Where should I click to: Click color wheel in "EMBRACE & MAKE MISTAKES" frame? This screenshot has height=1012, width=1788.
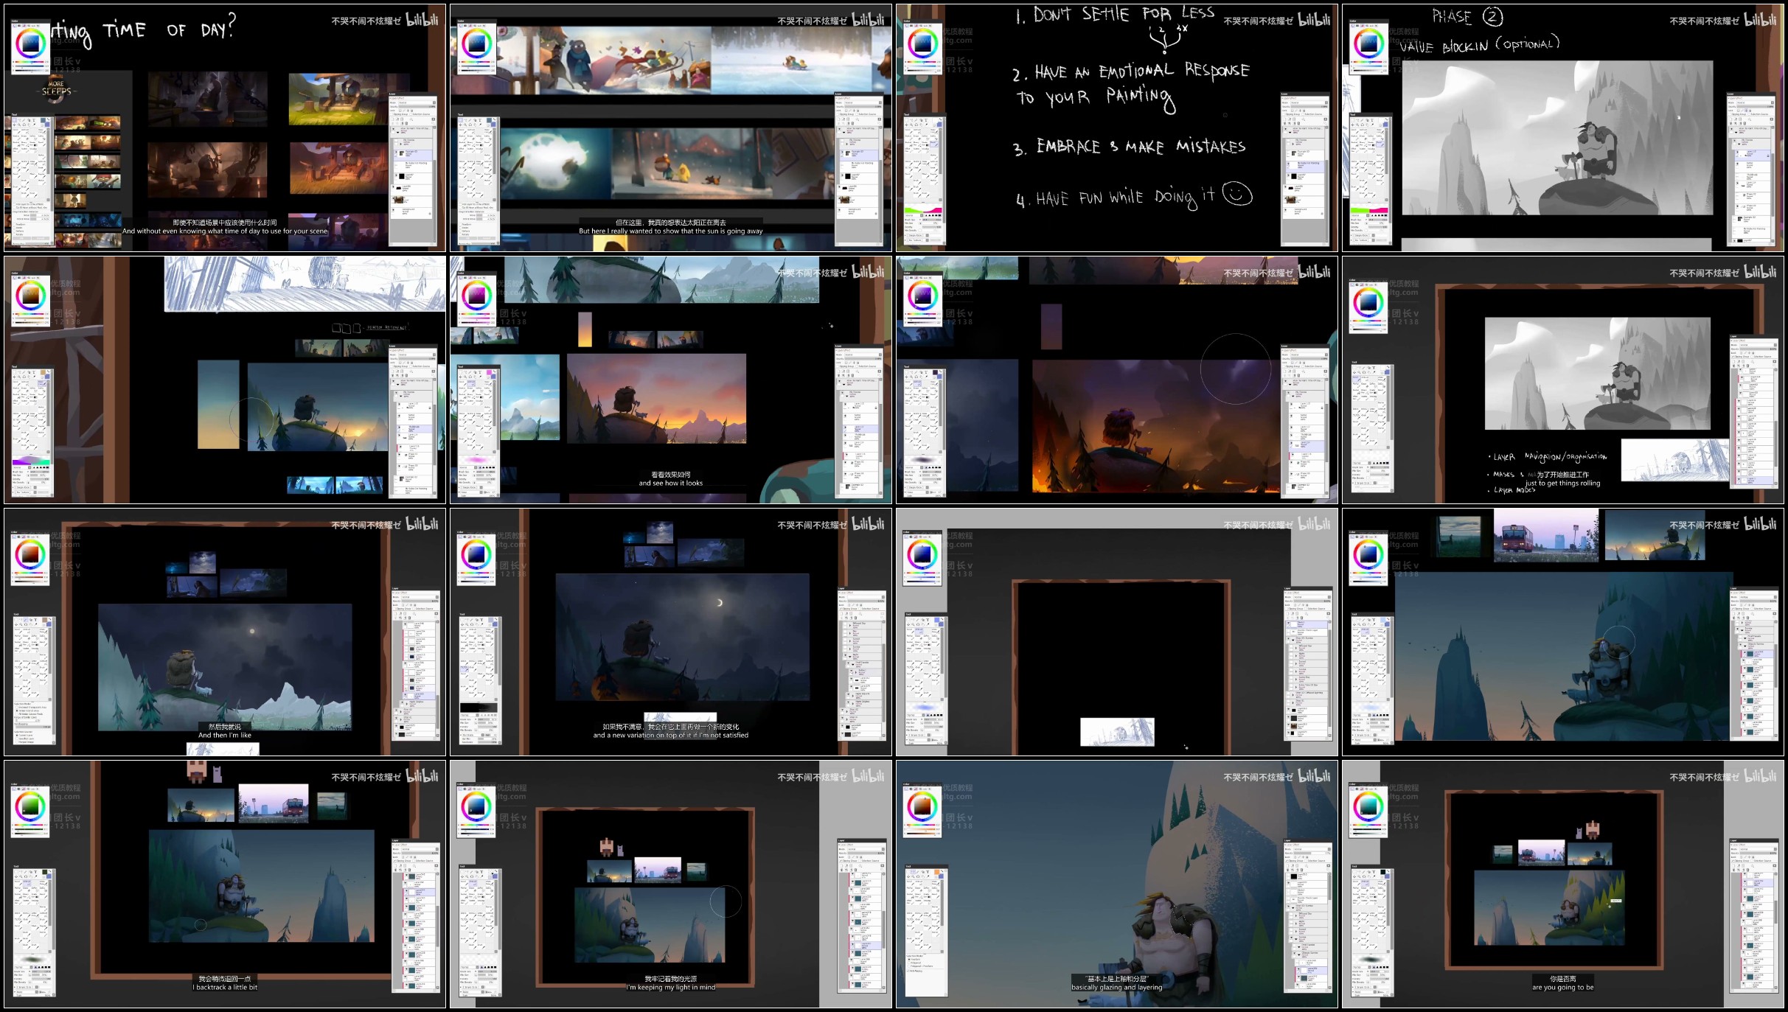click(922, 43)
